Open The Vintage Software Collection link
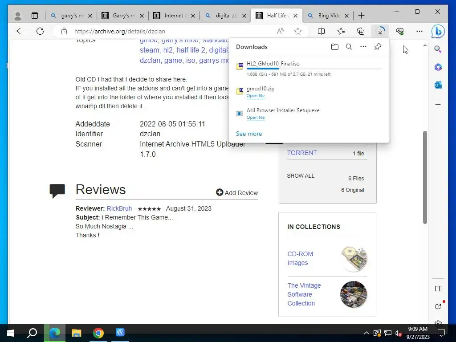Viewport: 456px width, 342px height. tap(304, 294)
